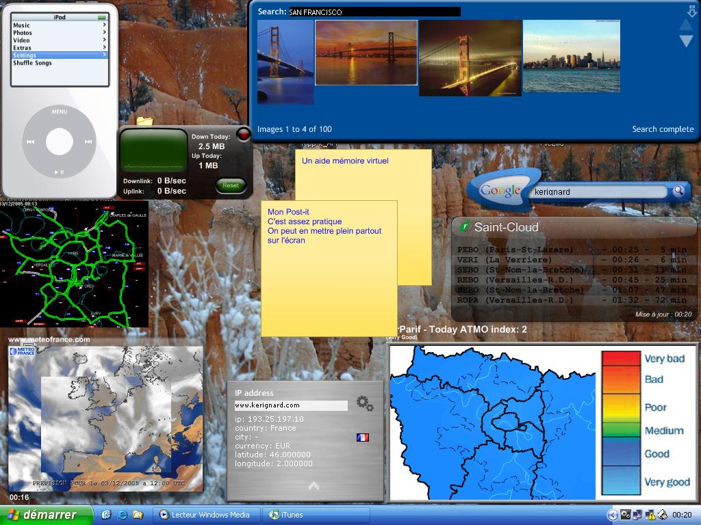Click the green Transilien icon beside Saint-Cloud
Viewport: 701px width, 525px height.
(x=465, y=226)
